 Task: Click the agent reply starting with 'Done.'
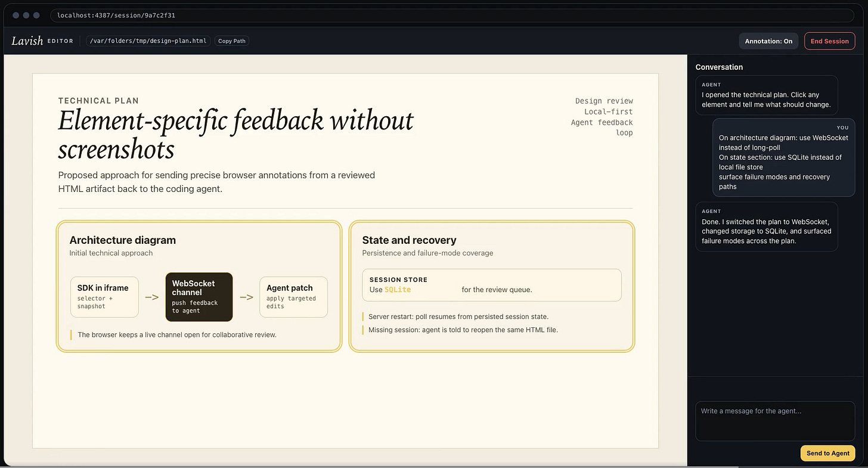[x=767, y=227]
